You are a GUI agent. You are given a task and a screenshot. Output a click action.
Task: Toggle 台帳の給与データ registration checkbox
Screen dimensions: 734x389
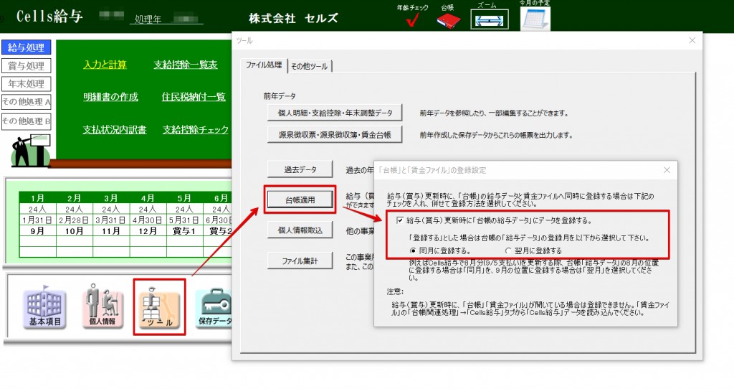(400, 220)
